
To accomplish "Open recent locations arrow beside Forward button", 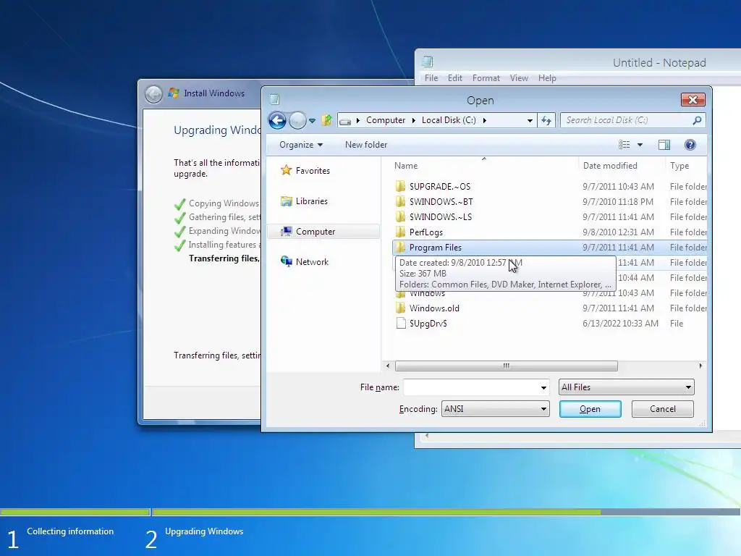I will tap(313, 121).
